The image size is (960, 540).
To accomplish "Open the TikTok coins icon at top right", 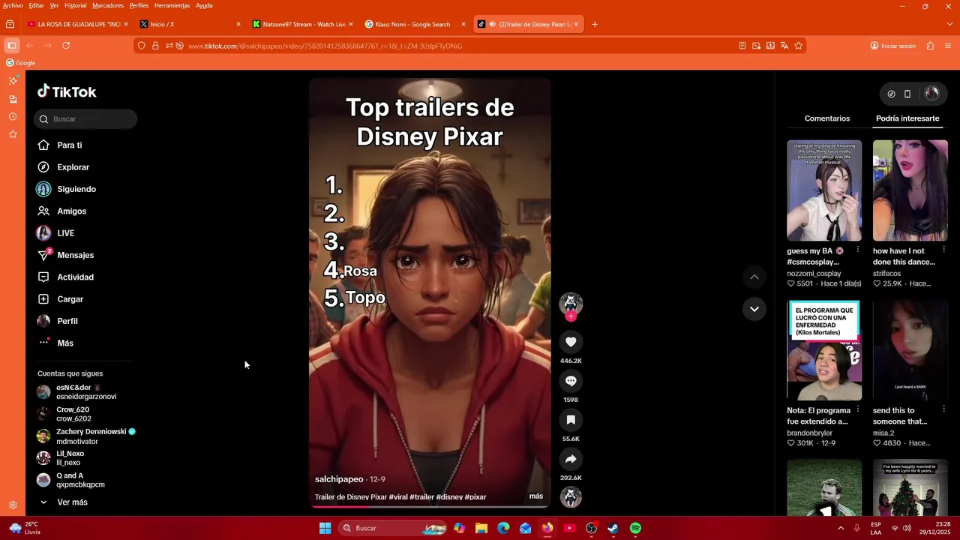I will tap(891, 94).
